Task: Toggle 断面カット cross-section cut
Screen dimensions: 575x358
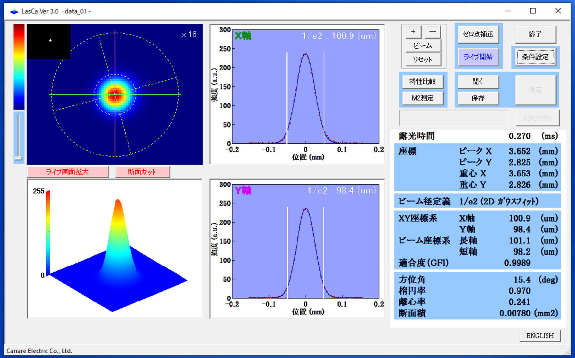Action: pyautogui.click(x=142, y=172)
